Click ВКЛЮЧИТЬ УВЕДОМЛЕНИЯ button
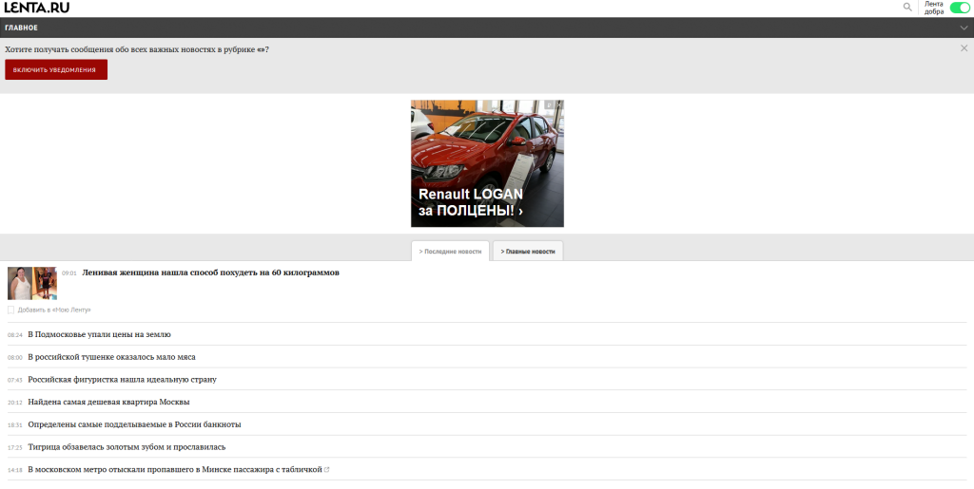Image resolution: width=974 pixels, height=489 pixels. [56, 69]
